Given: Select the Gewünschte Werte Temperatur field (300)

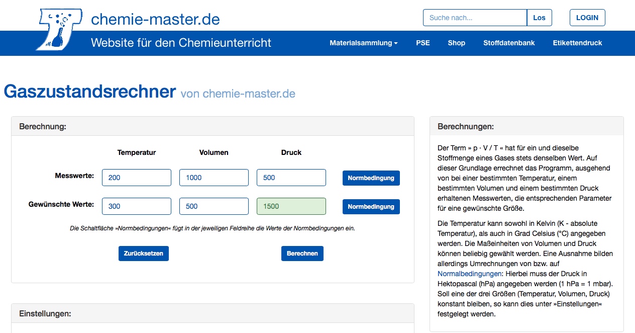Looking at the screenshot, I should click(x=137, y=206).
